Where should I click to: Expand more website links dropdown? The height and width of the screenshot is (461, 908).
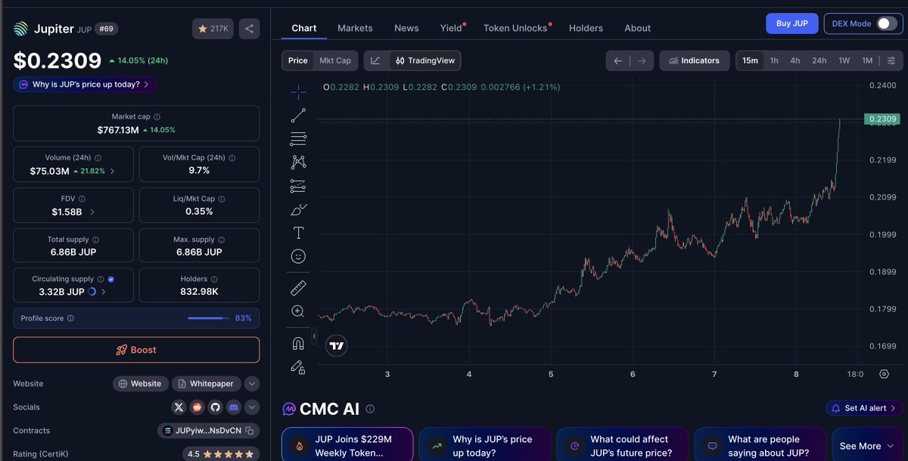tap(252, 384)
